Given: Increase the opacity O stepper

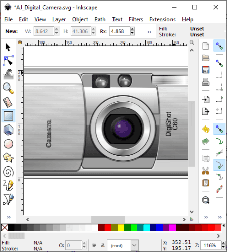Looking at the screenshot, I should (x=84, y=243).
